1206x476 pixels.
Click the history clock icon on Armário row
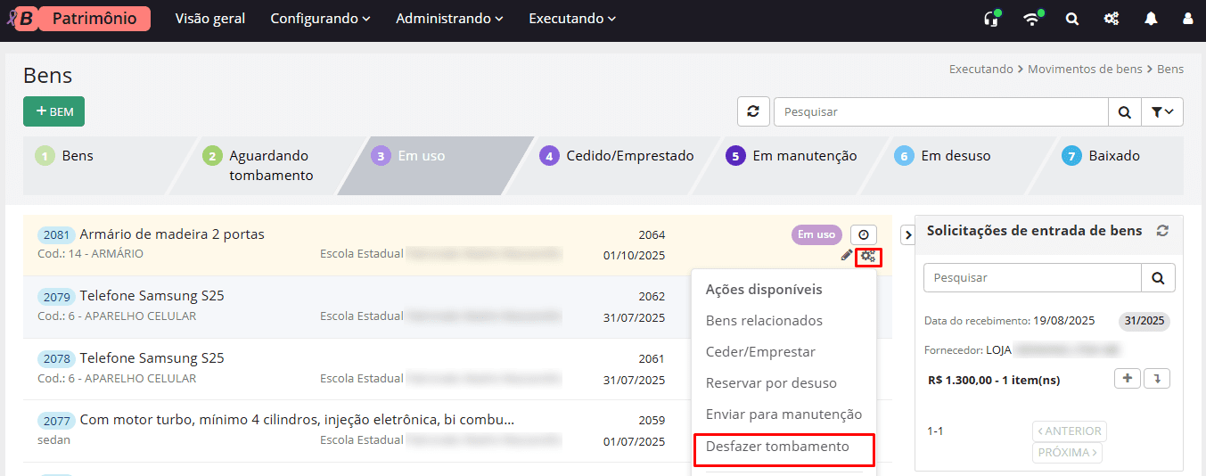coord(863,234)
